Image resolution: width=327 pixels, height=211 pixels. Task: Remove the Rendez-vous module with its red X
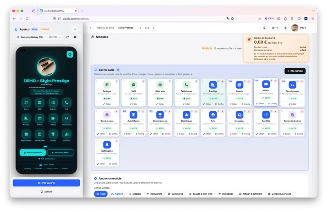pyautogui.click(x=116, y=112)
